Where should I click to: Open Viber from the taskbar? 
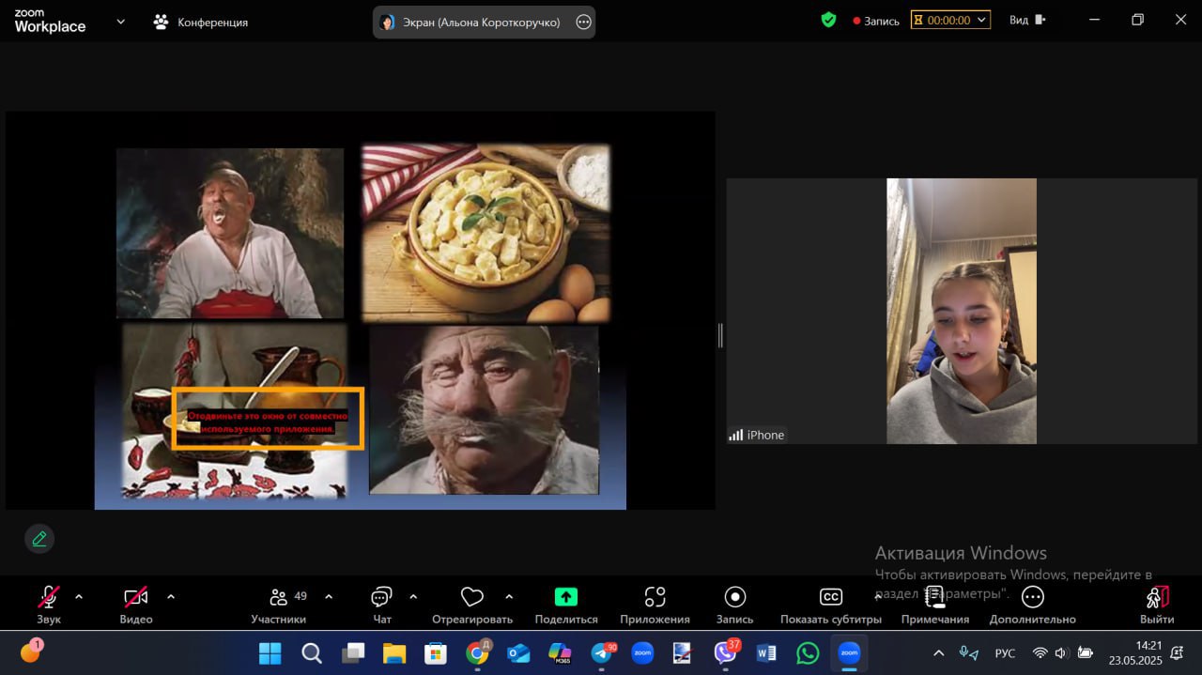(x=725, y=652)
